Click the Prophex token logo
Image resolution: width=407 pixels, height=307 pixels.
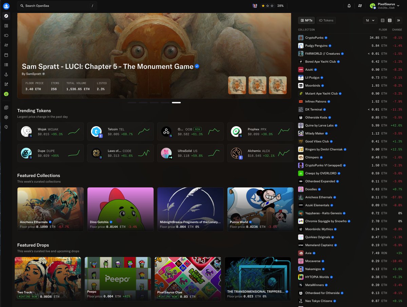point(236,132)
